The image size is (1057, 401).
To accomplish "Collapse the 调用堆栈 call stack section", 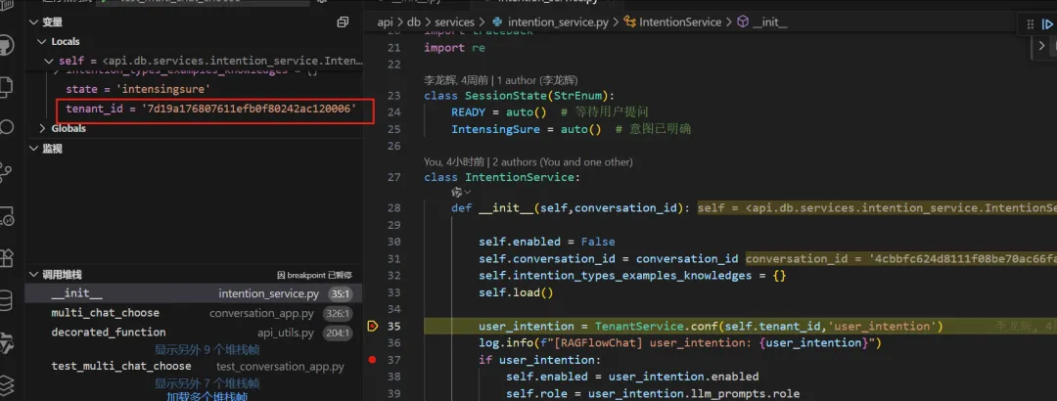I will click(x=33, y=275).
